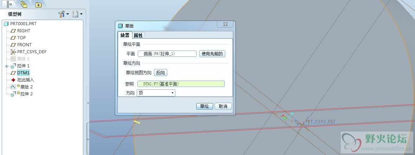
Task: Open the model tree settings hammer menu
Action: (x=64, y=14)
